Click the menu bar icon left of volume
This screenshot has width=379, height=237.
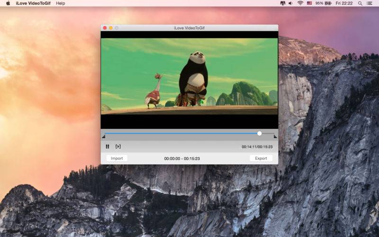pos(282,3)
